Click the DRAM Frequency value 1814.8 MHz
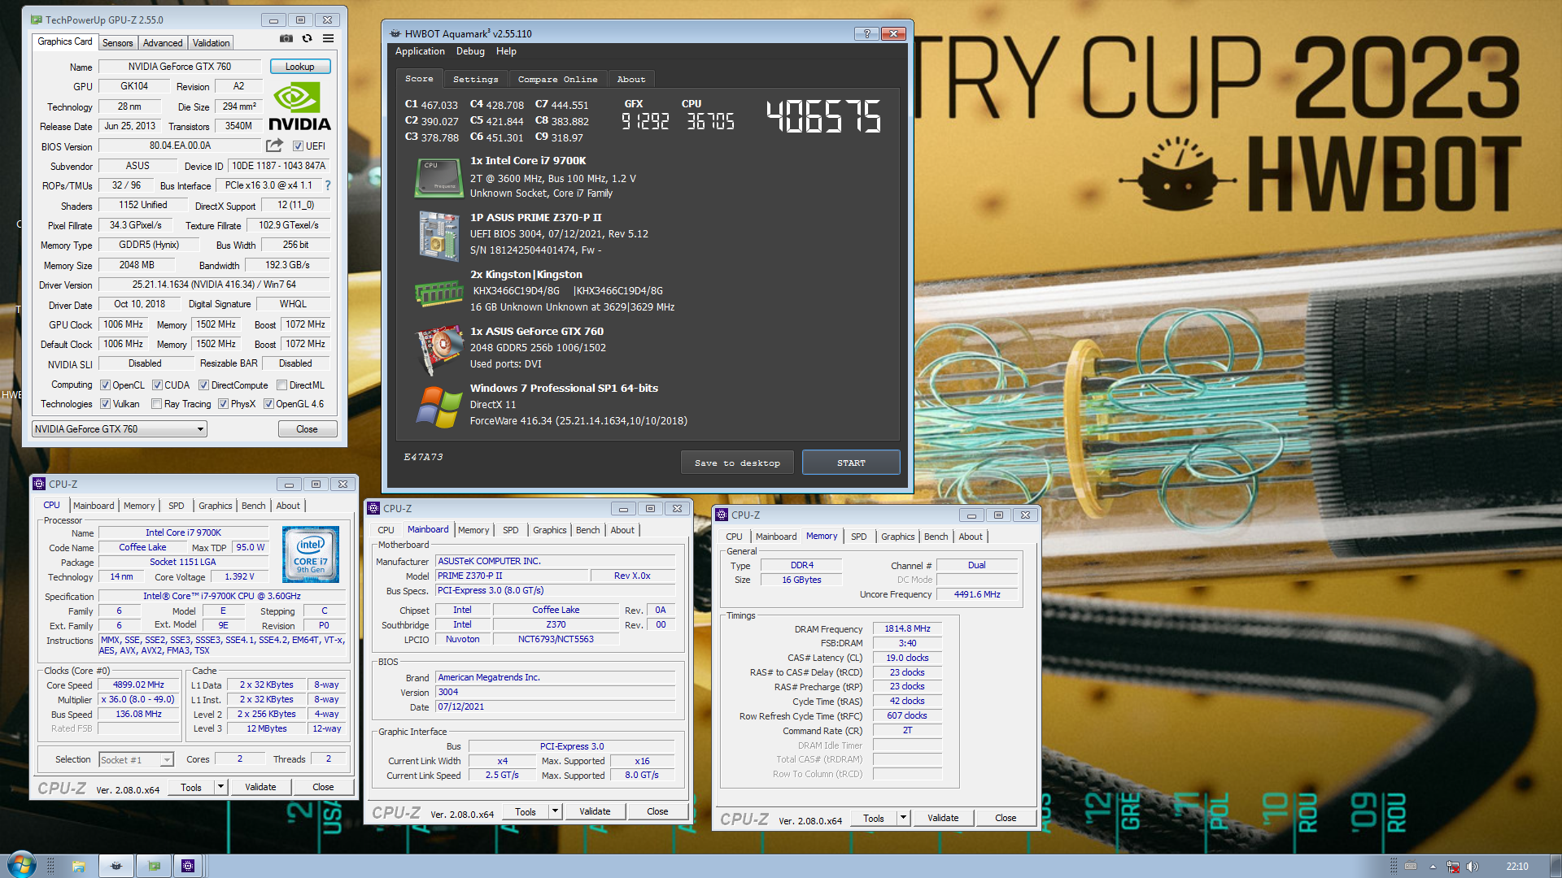 coord(907,628)
